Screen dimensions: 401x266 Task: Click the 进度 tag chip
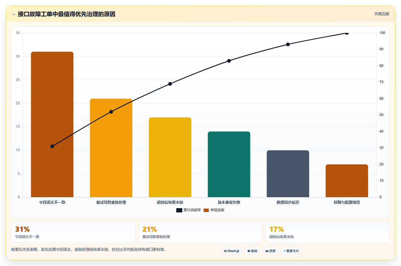tap(270, 251)
